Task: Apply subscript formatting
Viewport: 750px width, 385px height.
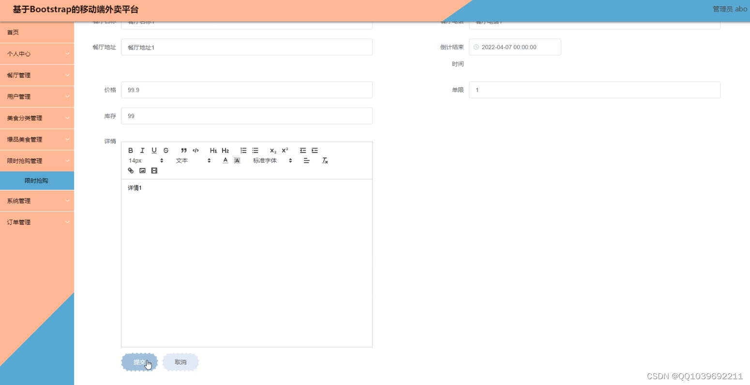Action: pos(273,151)
